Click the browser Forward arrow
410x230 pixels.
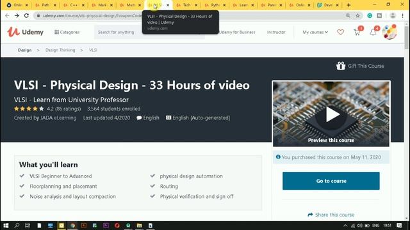pos(17,15)
